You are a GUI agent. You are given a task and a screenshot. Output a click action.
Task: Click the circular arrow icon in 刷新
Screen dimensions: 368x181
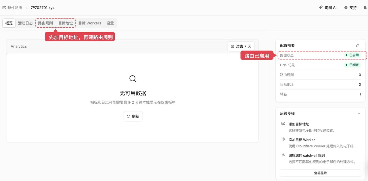point(129,116)
